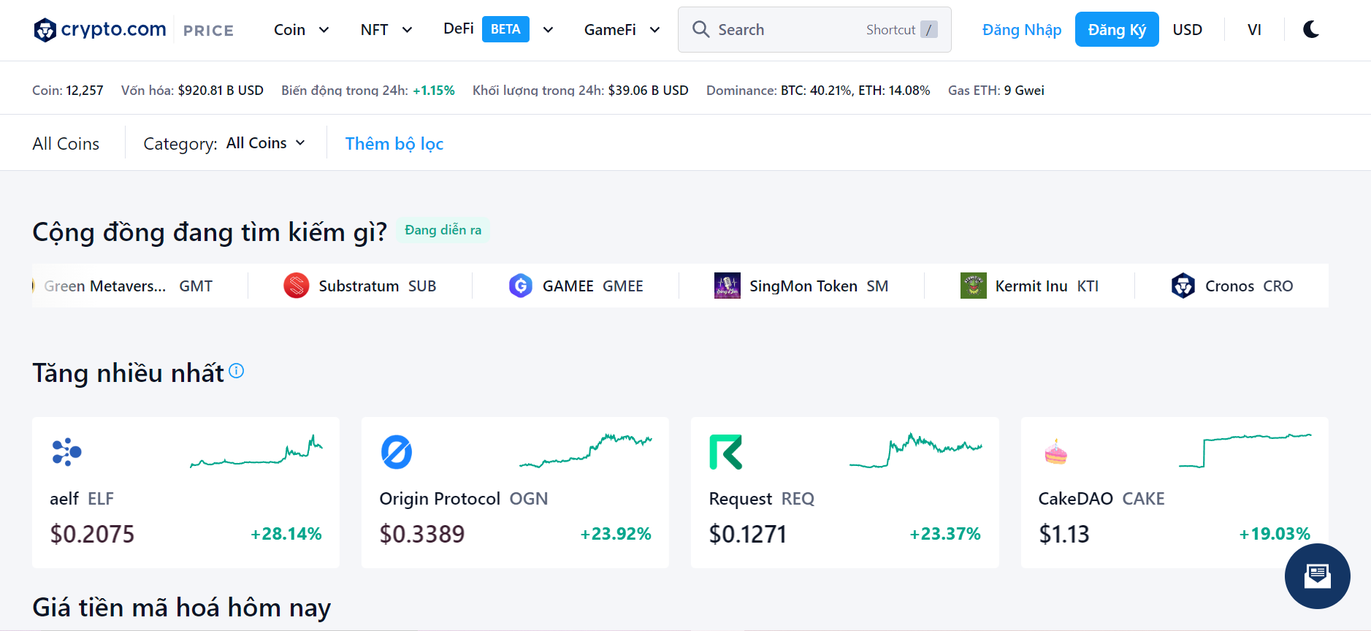Click the PRICE header link
The image size is (1371, 631).
(208, 31)
